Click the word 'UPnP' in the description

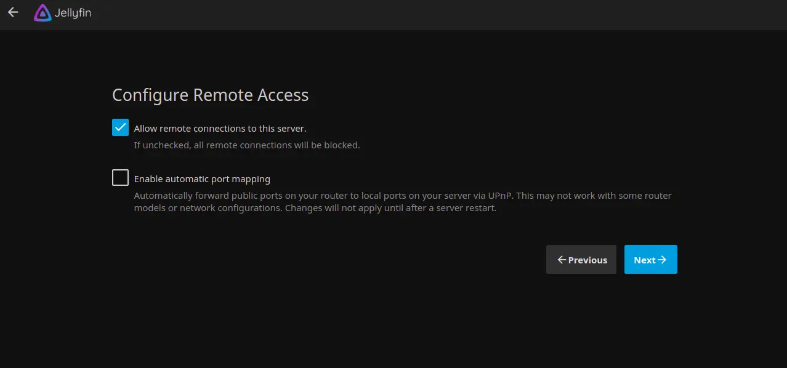(500, 196)
